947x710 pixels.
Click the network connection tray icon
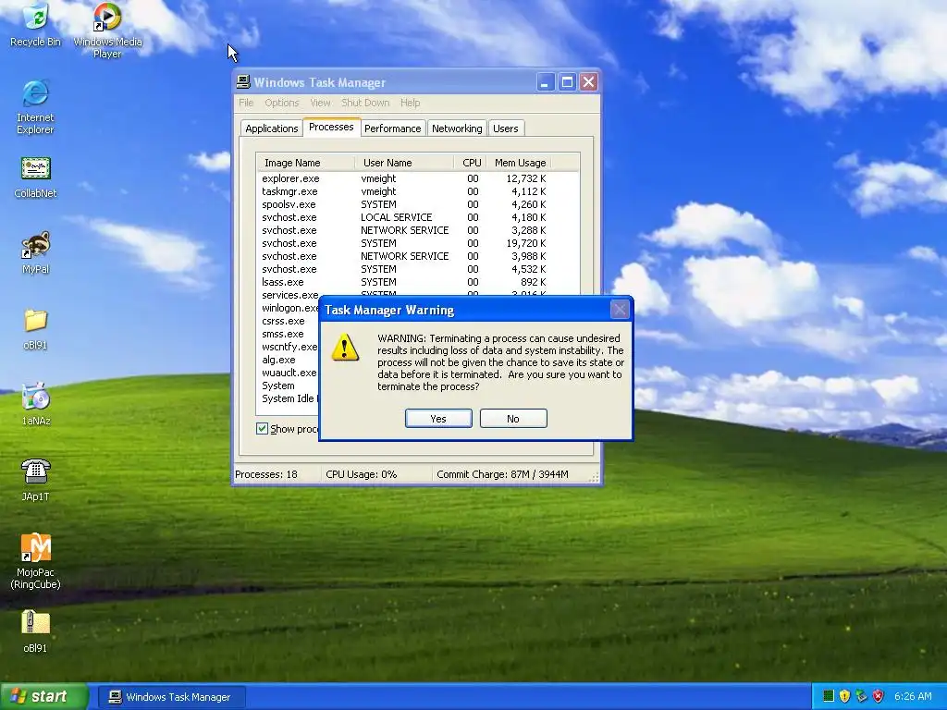[x=861, y=696]
